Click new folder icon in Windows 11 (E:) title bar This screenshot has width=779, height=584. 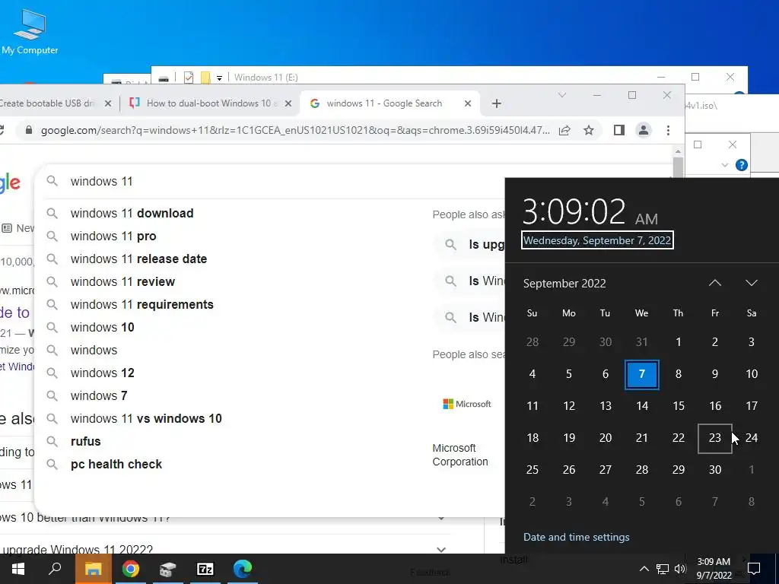[x=205, y=78]
